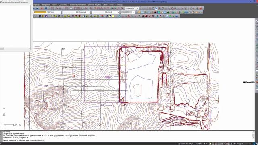Image resolution: width=258 pixels, height=145 pixels.
Task: Open the STANDARD text style dropdown
Action: (x=132, y=8)
